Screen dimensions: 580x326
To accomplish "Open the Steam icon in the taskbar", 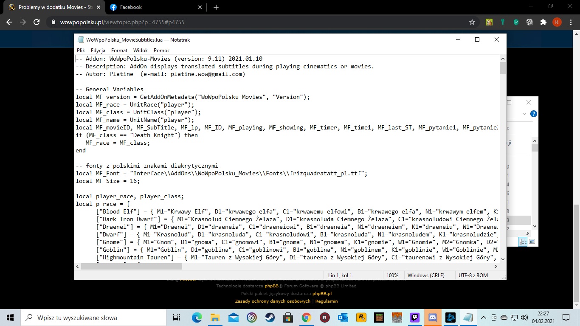I will point(270,318).
